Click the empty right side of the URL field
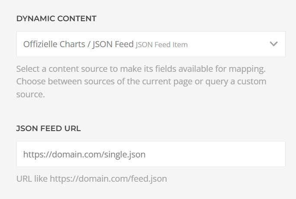The image size is (296, 199). tap(225, 154)
